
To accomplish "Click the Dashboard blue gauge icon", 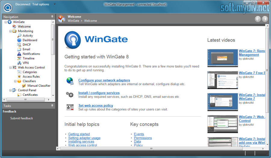I will click(19, 40).
